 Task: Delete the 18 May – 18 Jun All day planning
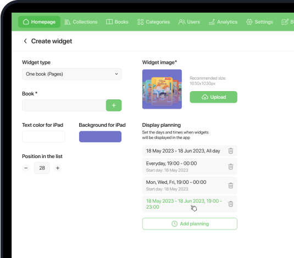pyautogui.click(x=231, y=151)
